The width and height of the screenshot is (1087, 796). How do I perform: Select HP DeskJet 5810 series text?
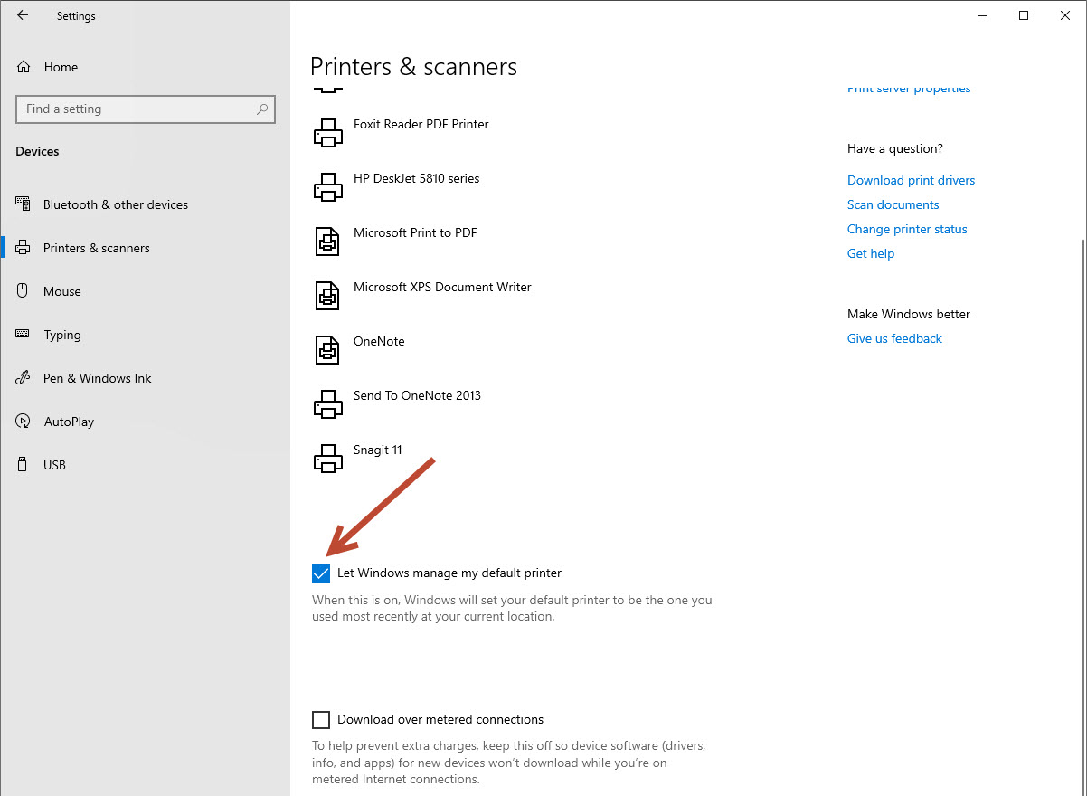(x=416, y=178)
